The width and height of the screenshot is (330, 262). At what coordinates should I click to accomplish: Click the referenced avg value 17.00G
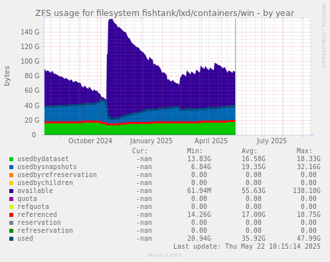254,215
